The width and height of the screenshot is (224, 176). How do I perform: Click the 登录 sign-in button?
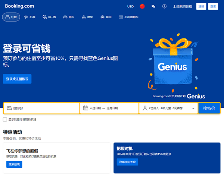tap(213, 6)
